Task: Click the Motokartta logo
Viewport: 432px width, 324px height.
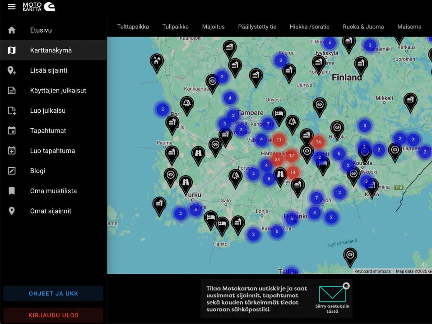Action: 39,7
